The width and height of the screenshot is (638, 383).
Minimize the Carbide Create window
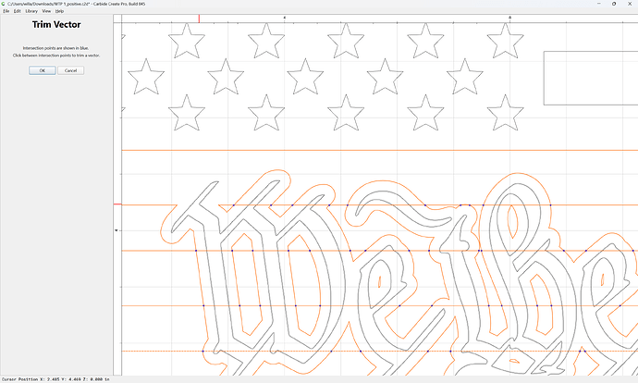click(599, 4)
